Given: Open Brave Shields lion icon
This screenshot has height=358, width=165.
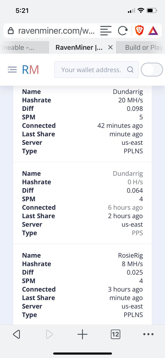Looking at the screenshot, I should pos(139,31).
